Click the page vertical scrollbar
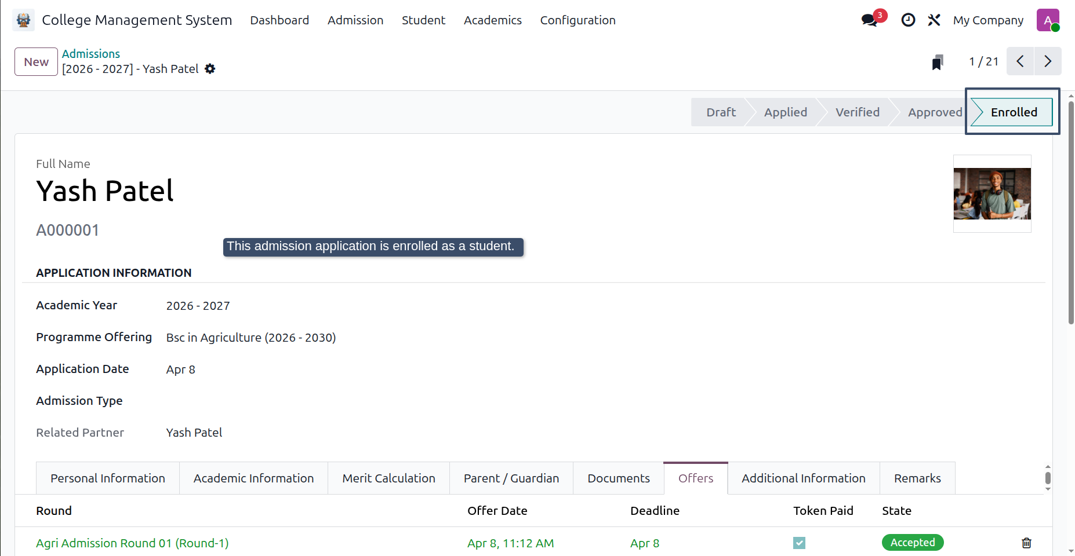 pyautogui.click(x=1071, y=213)
